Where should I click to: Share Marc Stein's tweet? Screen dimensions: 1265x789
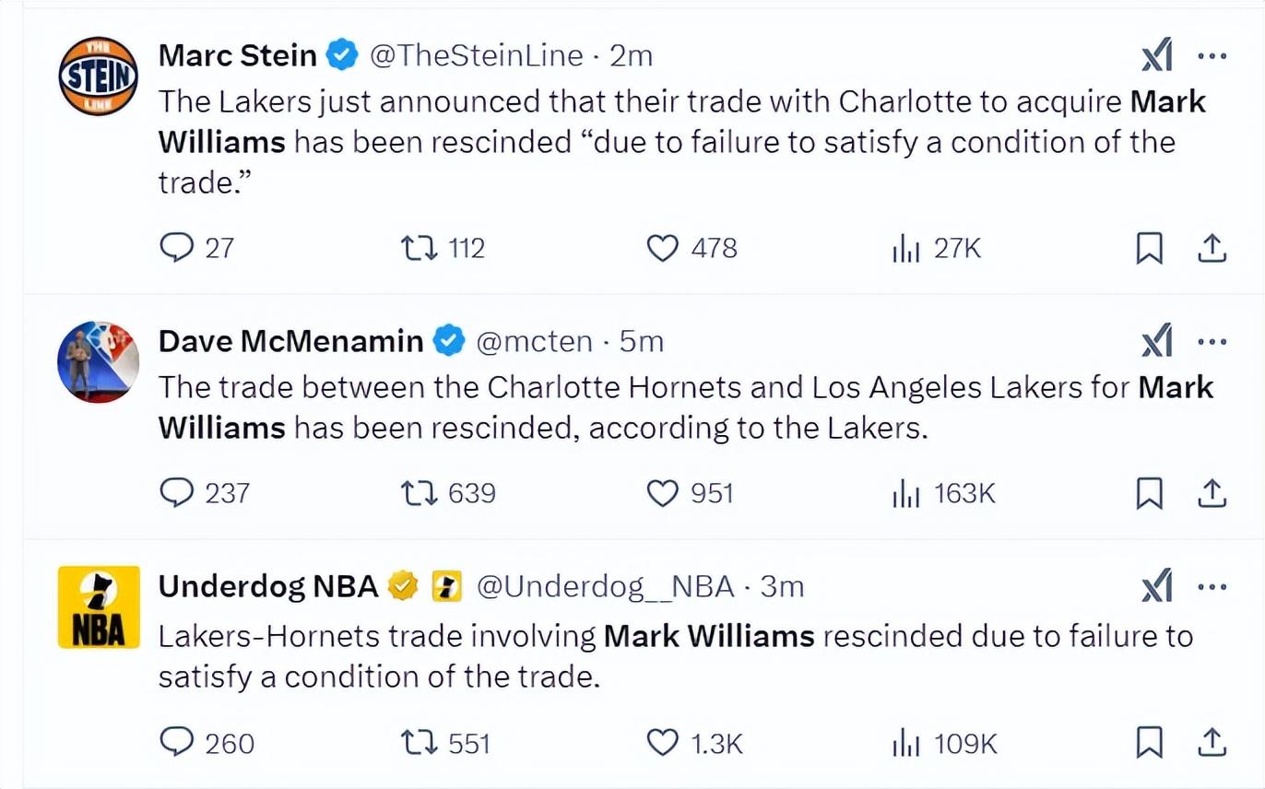pos(1212,248)
